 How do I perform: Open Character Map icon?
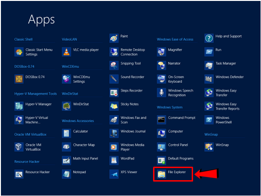coord(67,147)
